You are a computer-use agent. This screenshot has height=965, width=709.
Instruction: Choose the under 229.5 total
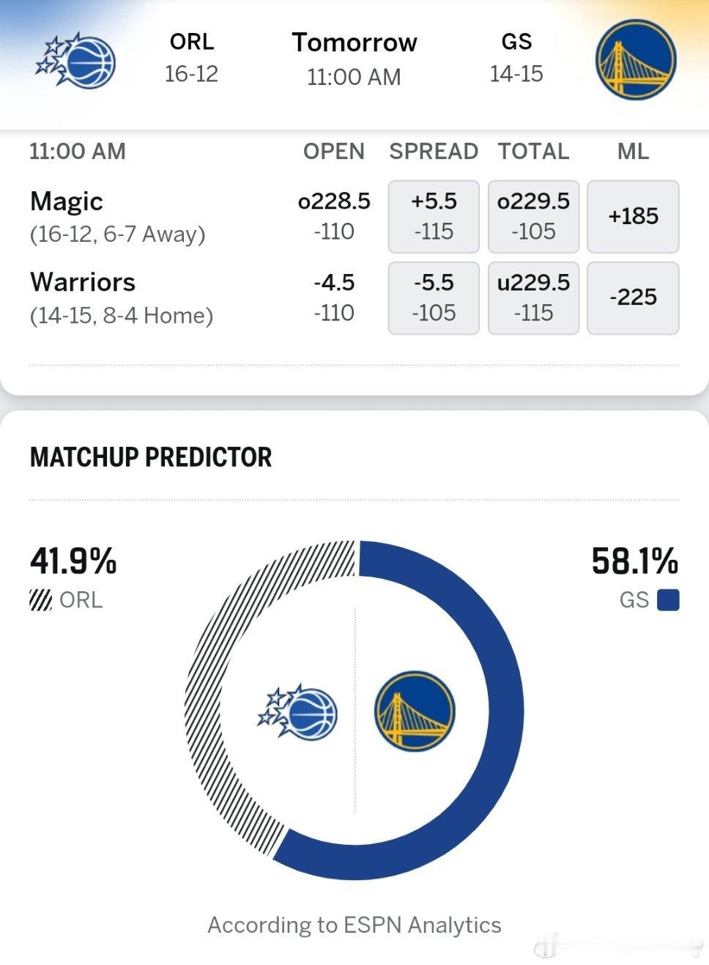click(533, 297)
